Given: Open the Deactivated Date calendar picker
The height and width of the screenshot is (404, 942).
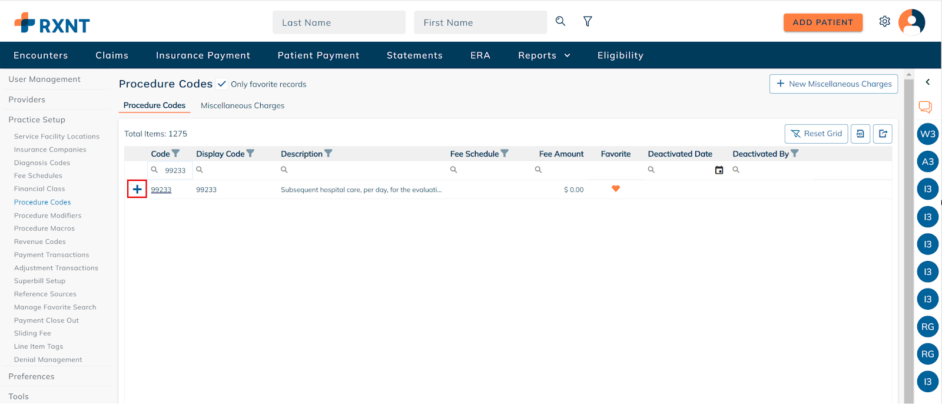Looking at the screenshot, I should (719, 170).
